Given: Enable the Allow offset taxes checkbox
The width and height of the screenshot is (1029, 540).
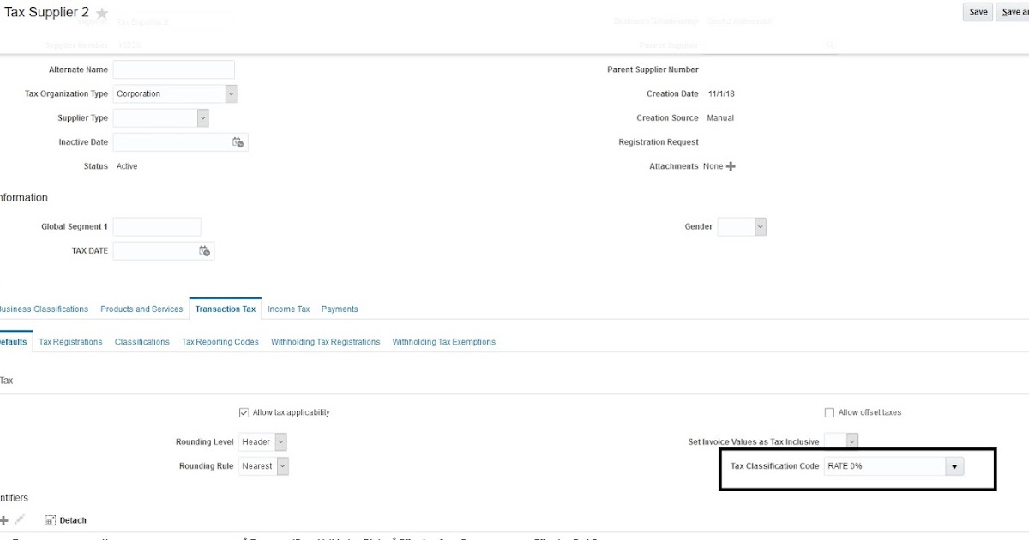Looking at the screenshot, I should (829, 412).
